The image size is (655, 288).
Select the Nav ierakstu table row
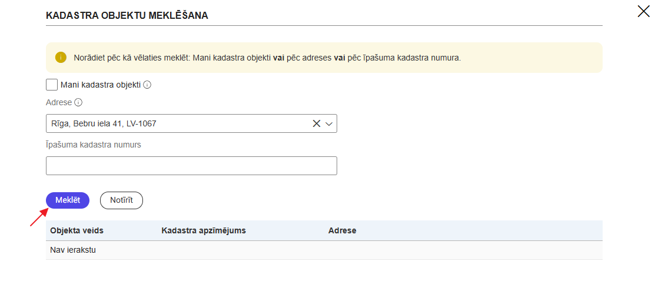(x=73, y=250)
